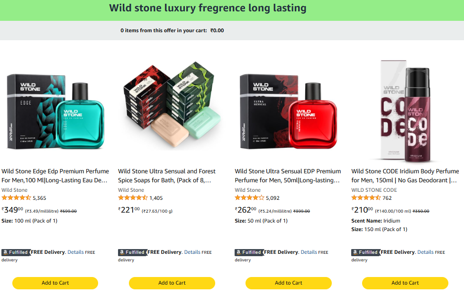Open the Wild Stone Edge perfume image
The height and width of the screenshot is (295, 464).
55,111
